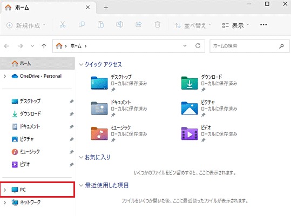Click the home icon in address bar
The width and height of the screenshot is (291, 216).
tap(59, 46)
